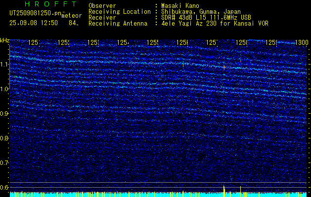Click the red meteor echo spot near 1257
The height and width of the screenshot is (197, 311).
click(224, 67)
